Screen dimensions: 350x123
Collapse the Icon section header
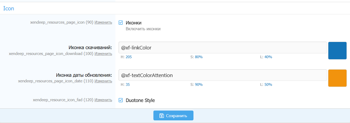(9, 9)
